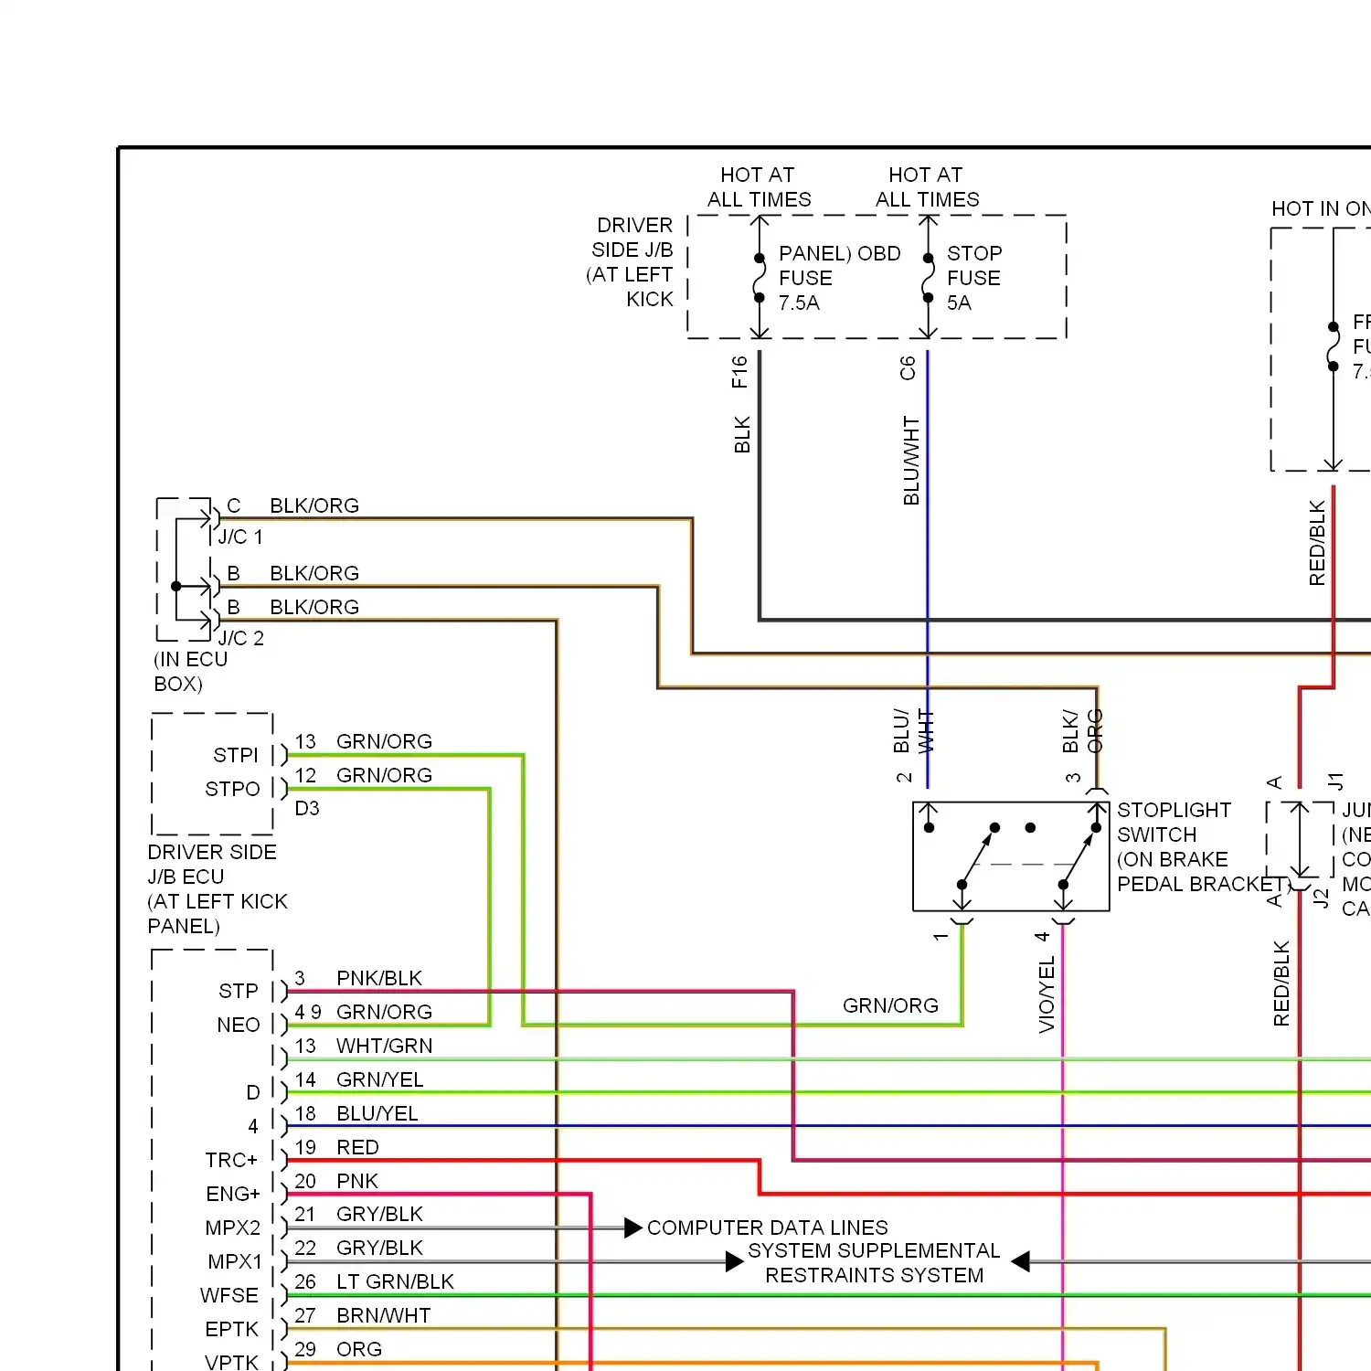
Task: Click right-side arrow pointing at RESTRAINTS SYSTEM
Action: 1021,1261
